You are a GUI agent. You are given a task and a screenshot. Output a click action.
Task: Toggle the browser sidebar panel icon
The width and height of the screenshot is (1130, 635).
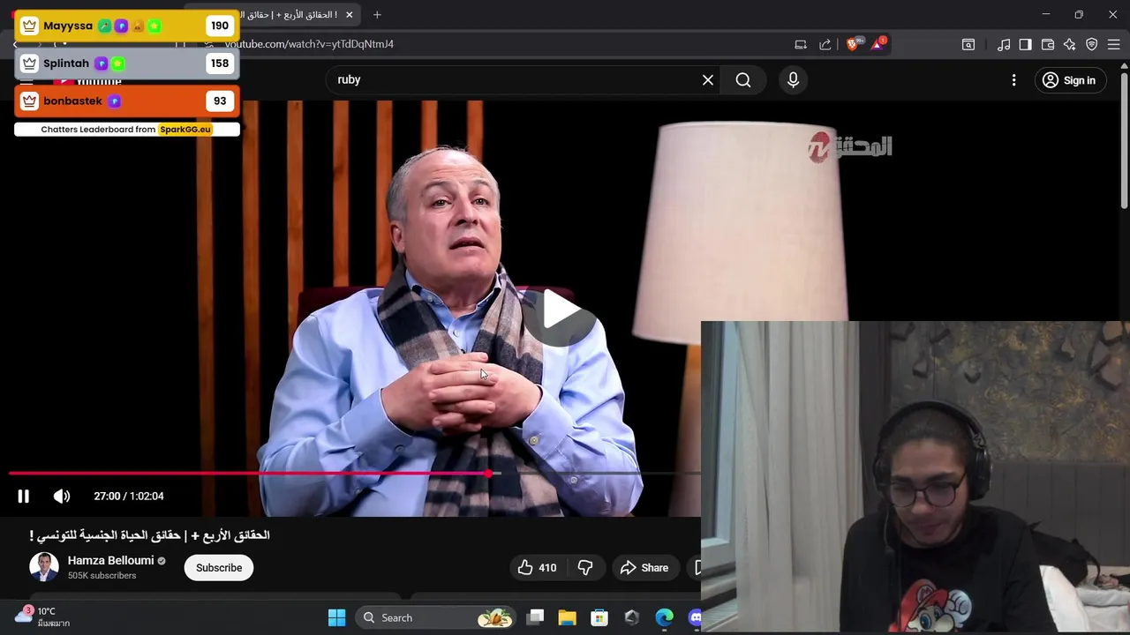[1025, 44]
